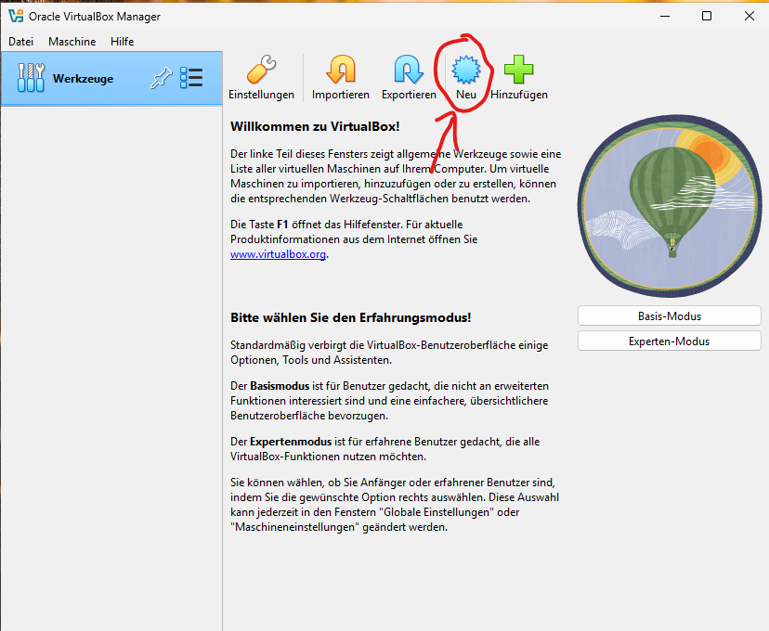The image size is (769, 631).
Task: Click the VirtualBox logo in title bar
Action: [16, 16]
